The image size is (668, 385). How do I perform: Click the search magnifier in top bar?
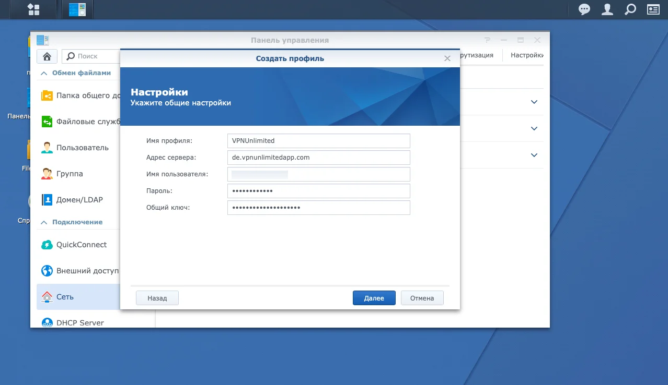point(630,9)
